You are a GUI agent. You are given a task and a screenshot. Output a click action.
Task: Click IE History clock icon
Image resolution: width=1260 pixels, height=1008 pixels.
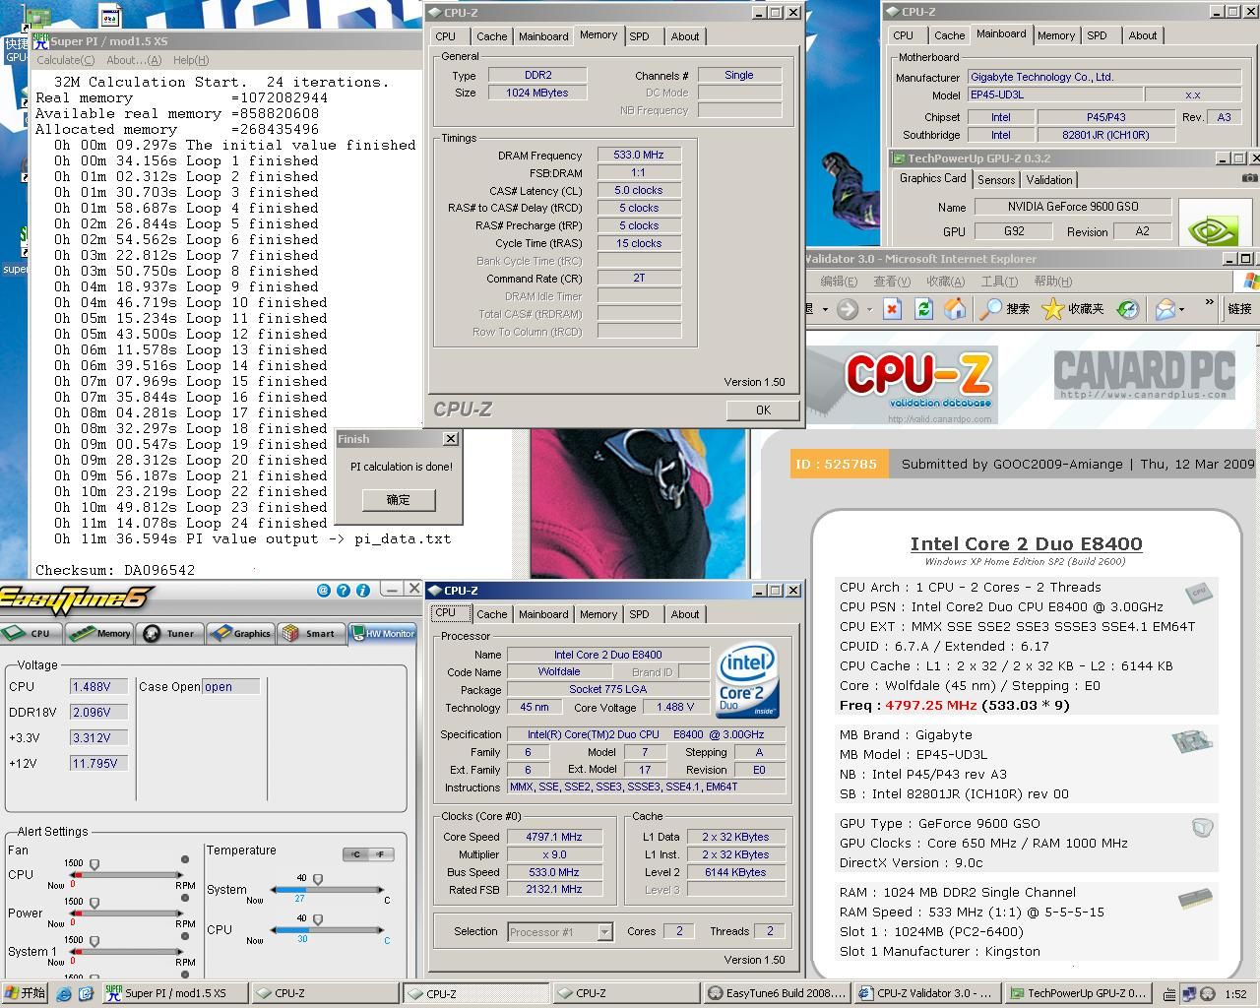tap(1128, 309)
